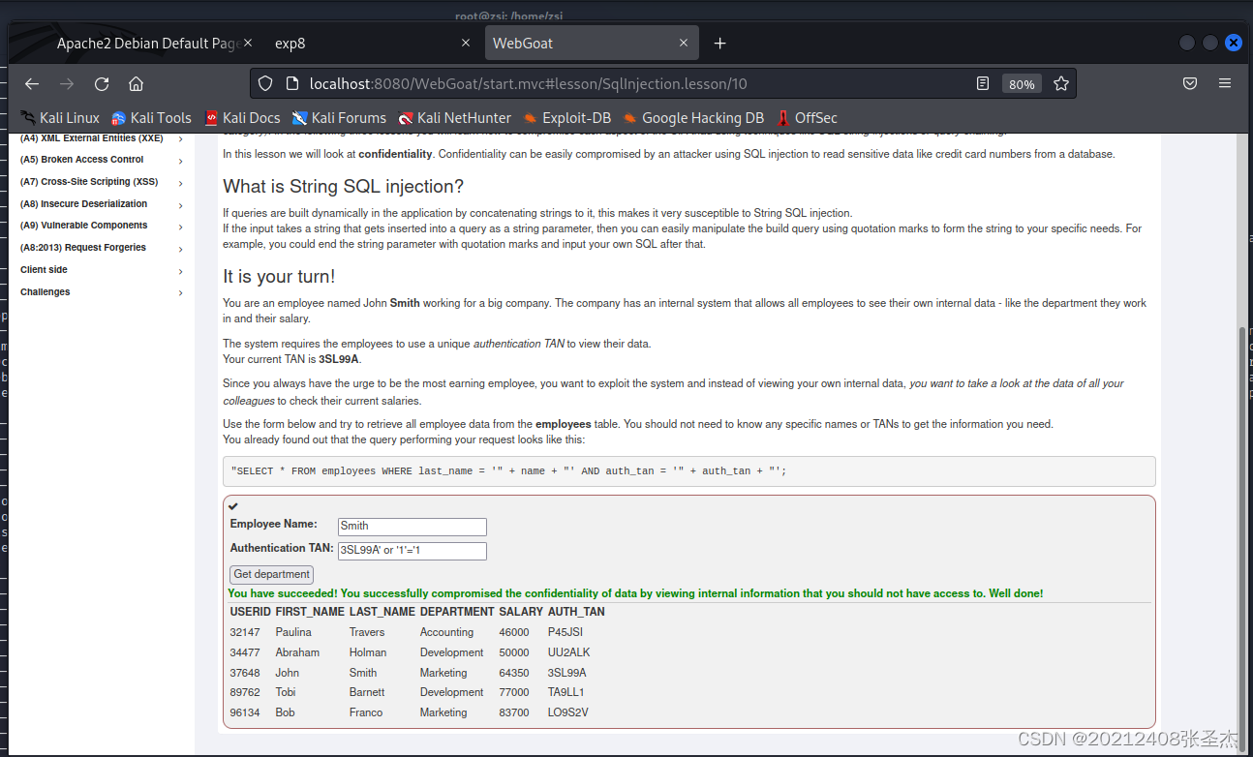This screenshot has height=757, width=1253.
Task: Click the AUTH_TAN column header
Action: pyautogui.click(x=576, y=612)
